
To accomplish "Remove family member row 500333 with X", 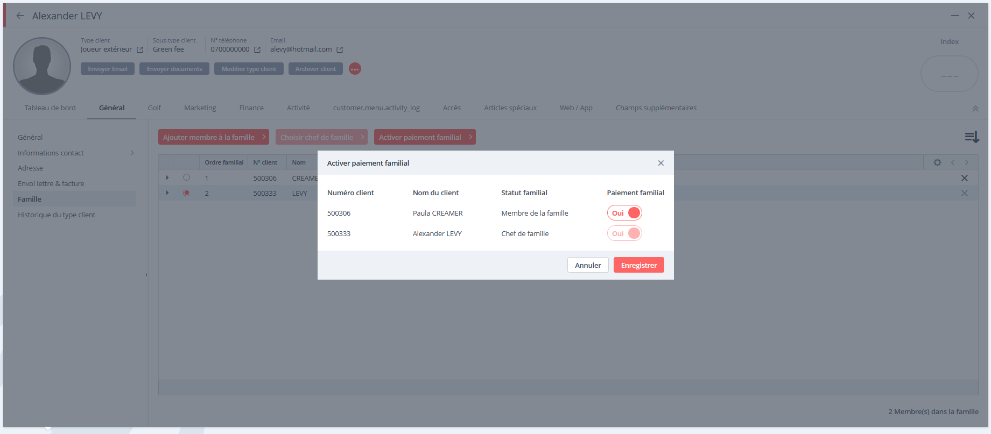I will click(965, 193).
